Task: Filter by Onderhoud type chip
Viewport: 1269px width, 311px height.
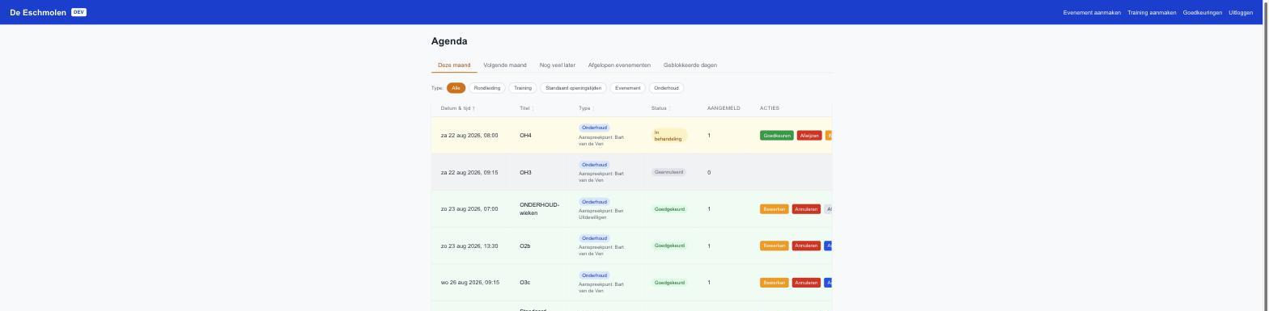Action: 666,88
